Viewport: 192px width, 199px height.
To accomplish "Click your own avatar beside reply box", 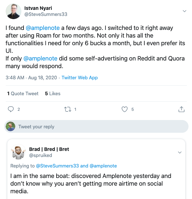I will click(x=10, y=126).
